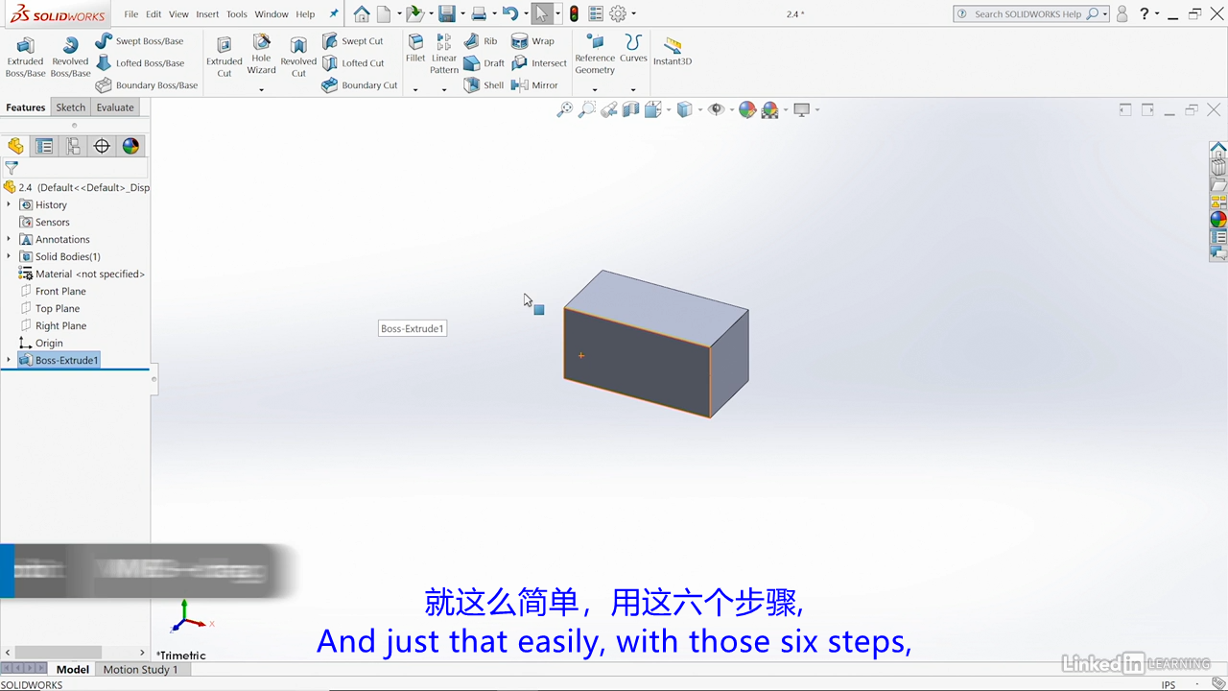Viewport: 1228px width, 691px height.
Task: Select the Intersect tool
Action: 539,63
